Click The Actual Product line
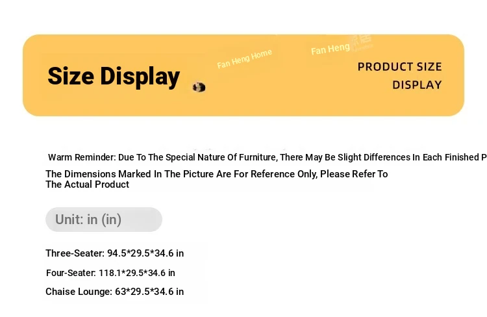Image resolution: width=487 pixels, height=317 pixels. click(x=87, y=184)
